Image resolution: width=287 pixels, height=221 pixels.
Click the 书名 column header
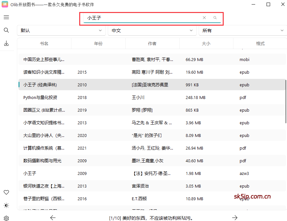[44, 43]
